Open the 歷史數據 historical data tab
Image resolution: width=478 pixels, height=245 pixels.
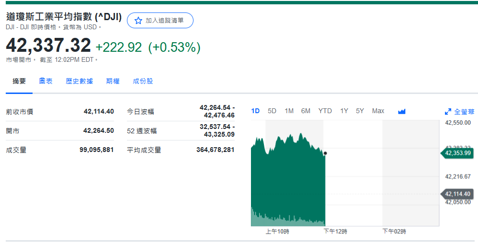coord(80,82)
